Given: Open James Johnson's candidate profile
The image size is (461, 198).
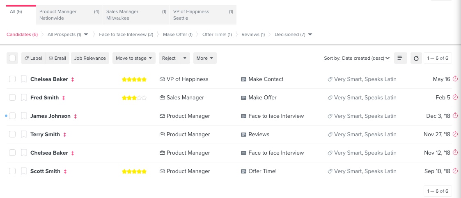Looking at the screenshot, I should click(50, 116).
